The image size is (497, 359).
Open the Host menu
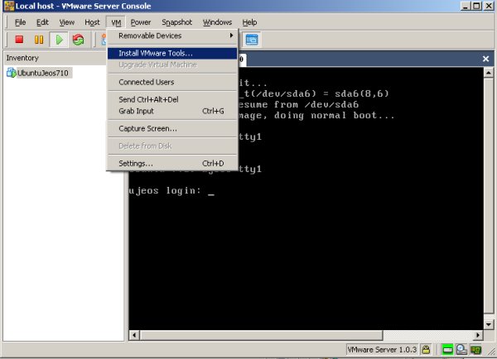click(92, 22)
